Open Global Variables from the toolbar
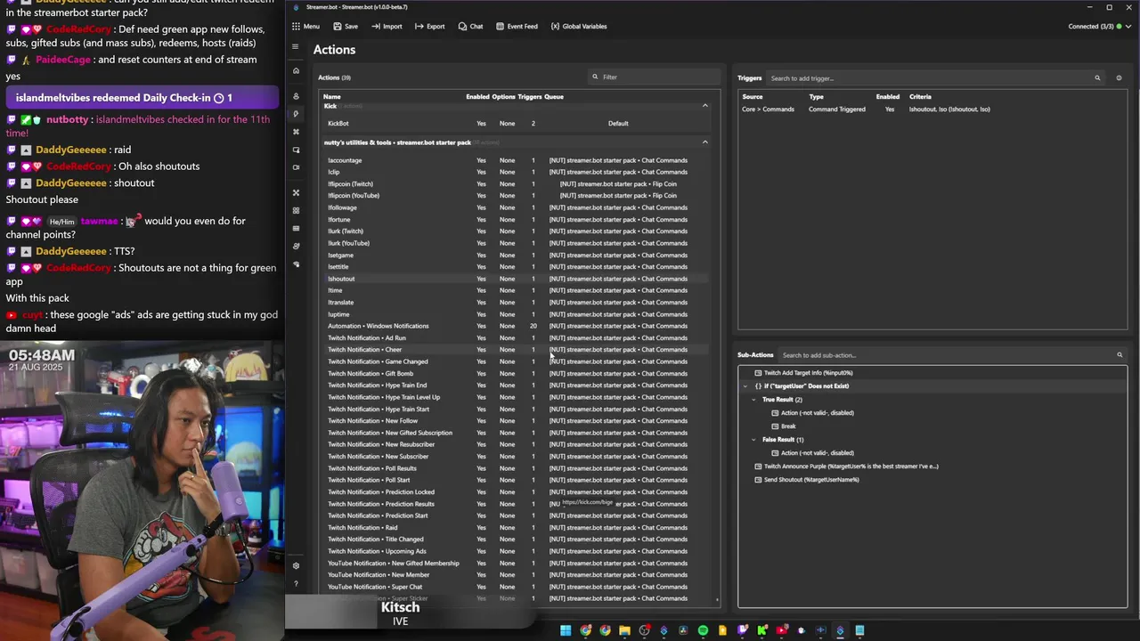 click(579, 27)
